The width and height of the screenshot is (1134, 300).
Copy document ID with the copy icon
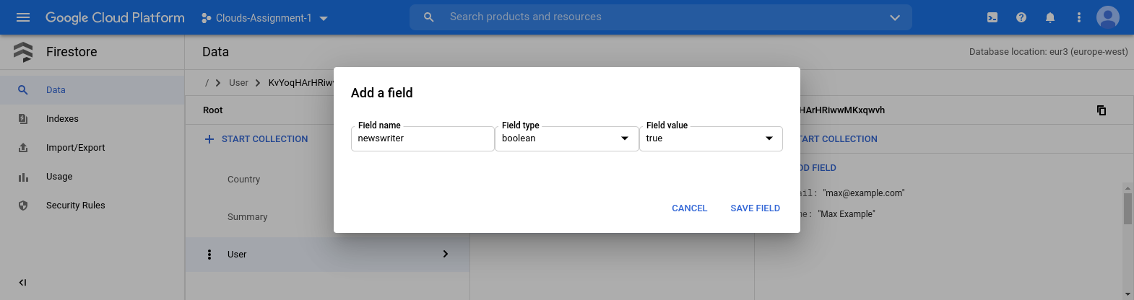tap(1101, 110)
